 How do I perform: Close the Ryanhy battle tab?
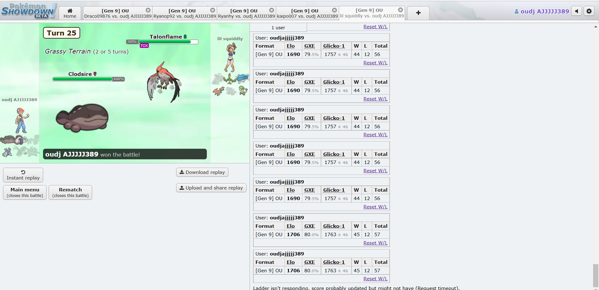point(272,10)
